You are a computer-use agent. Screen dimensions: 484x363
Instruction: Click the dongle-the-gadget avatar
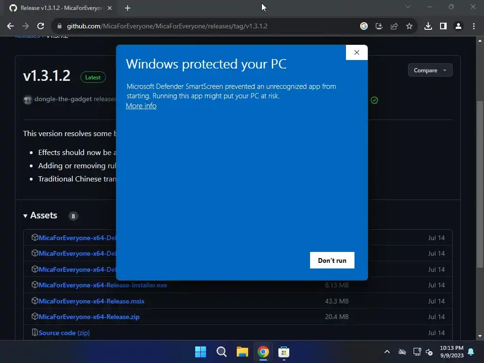27,99
